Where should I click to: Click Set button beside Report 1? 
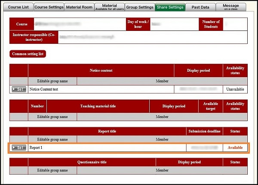tap(19, 148)
